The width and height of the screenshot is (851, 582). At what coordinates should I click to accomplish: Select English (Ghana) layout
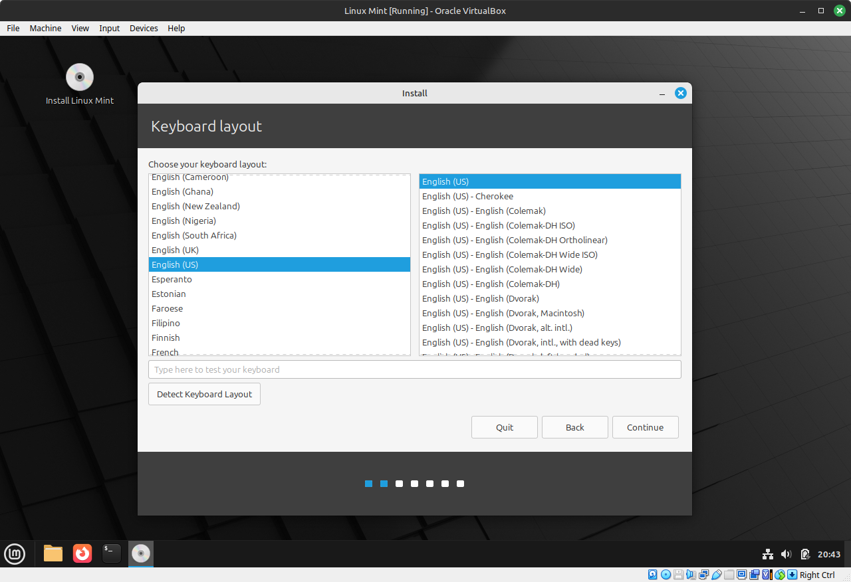(279, 191)
